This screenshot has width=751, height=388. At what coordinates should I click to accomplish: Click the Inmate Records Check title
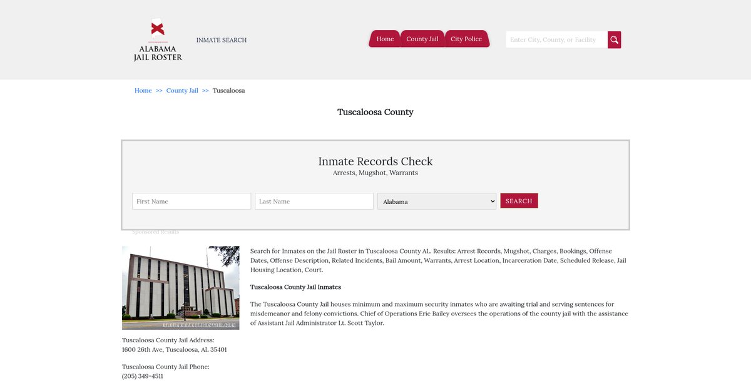coord(375,161)
